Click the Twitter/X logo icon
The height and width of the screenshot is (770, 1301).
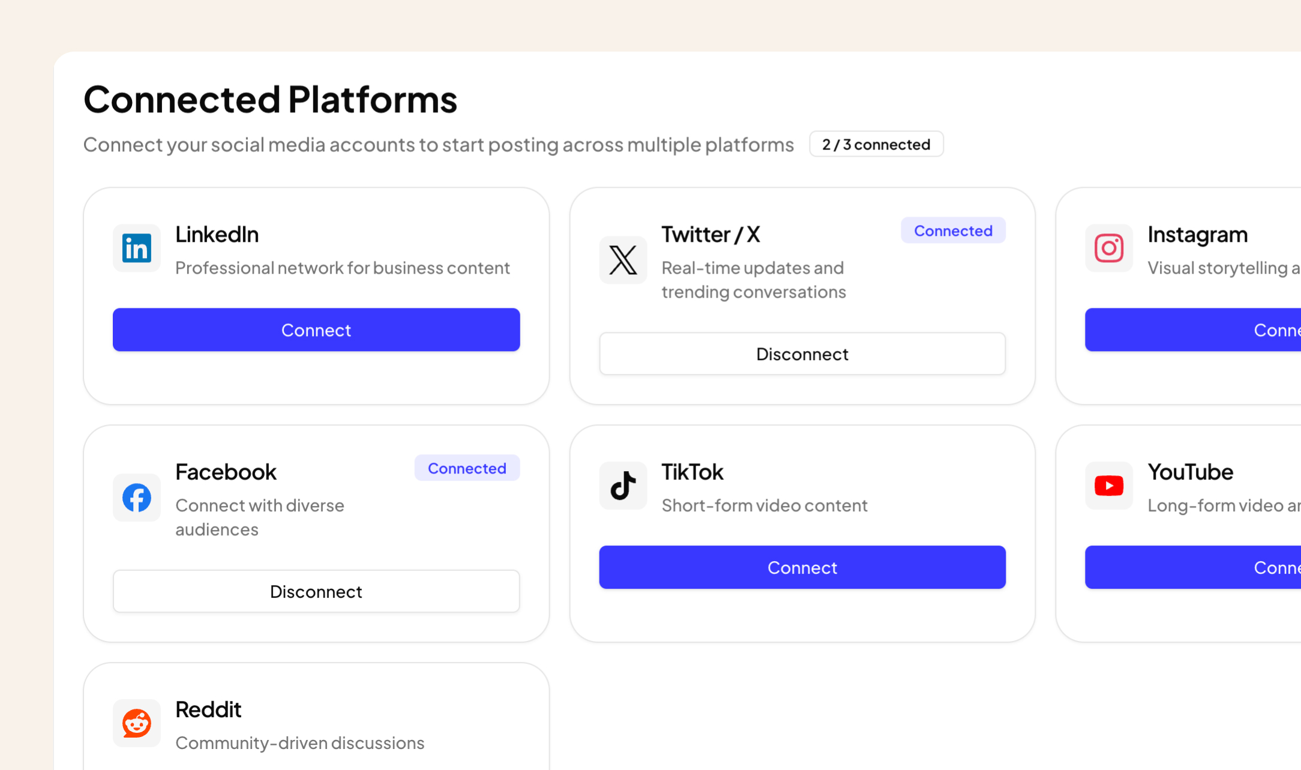623,260
